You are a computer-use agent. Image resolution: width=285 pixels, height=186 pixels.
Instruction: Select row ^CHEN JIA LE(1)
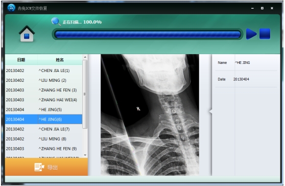point(43,71)
